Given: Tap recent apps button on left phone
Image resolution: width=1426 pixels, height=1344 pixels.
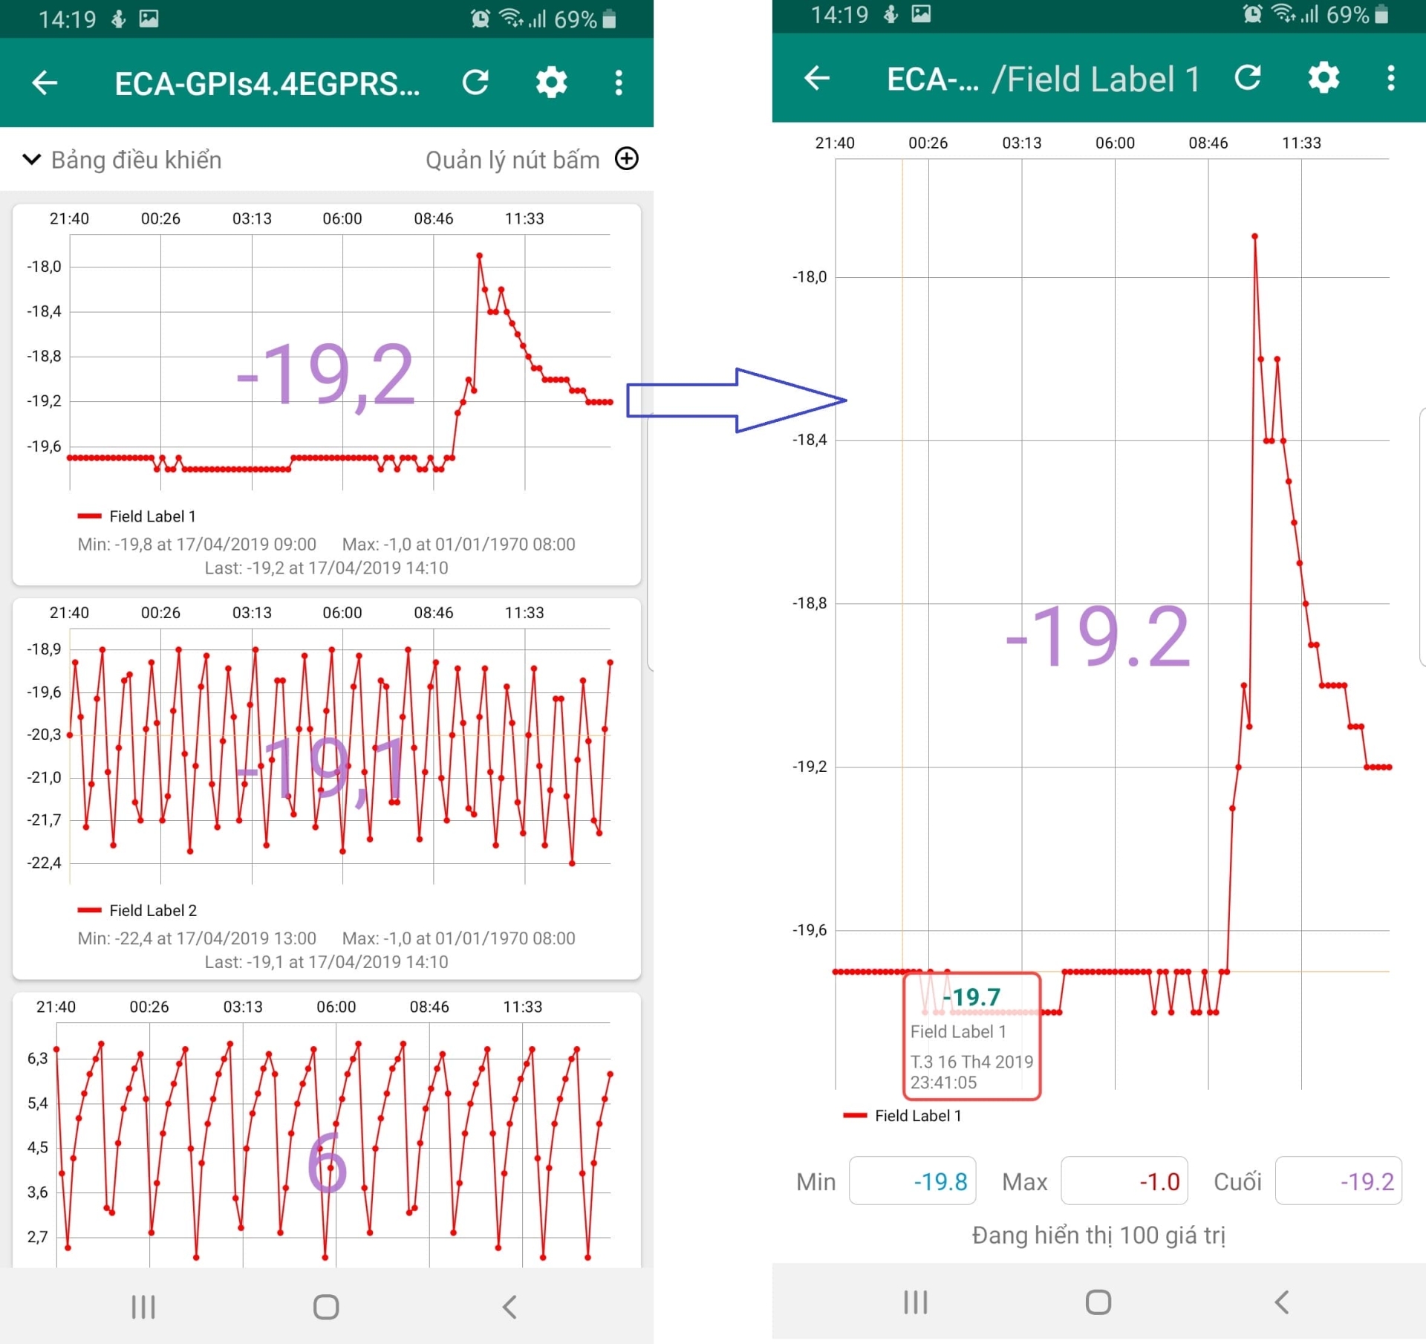Looking at the screenshot, I should pyautogui.click(x=143, y=1307).
